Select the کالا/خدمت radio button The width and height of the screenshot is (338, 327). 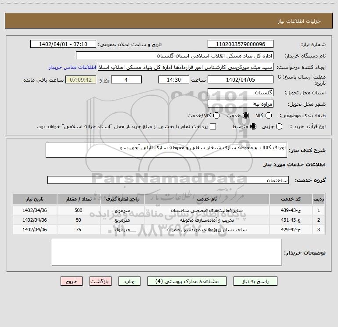(x=216, y=115)
